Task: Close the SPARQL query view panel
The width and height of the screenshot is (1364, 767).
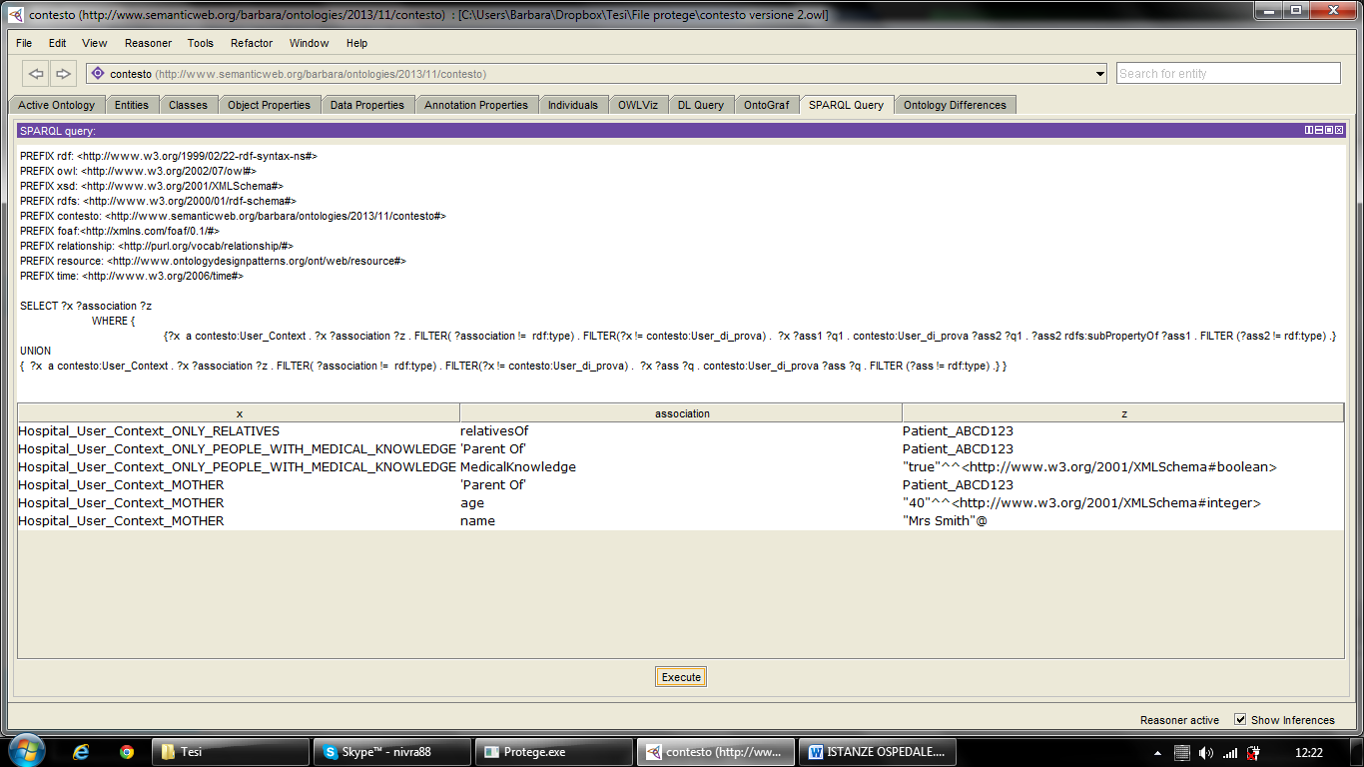Action: click(1338, 131)
